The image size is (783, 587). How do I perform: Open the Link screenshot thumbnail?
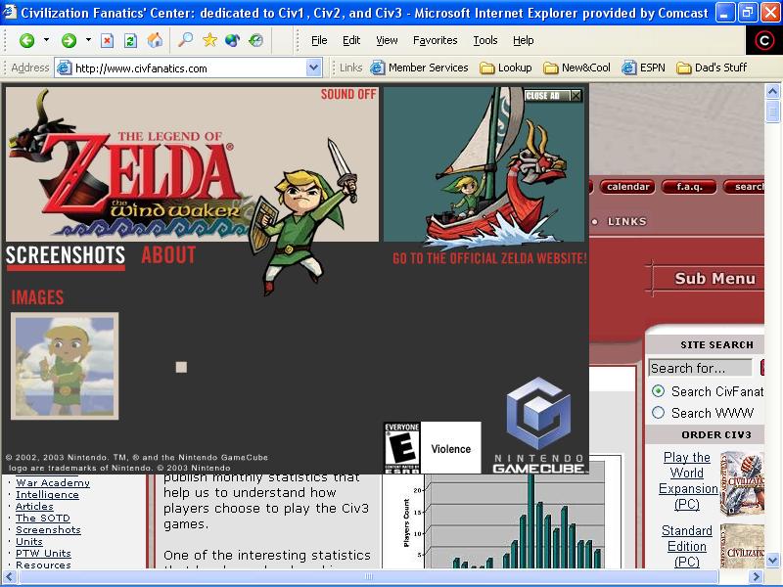pos(65,366)
